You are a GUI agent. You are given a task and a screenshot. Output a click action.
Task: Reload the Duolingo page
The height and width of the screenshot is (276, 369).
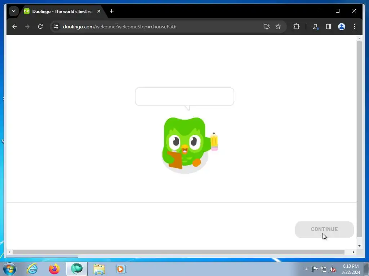(x=40, y=27)
